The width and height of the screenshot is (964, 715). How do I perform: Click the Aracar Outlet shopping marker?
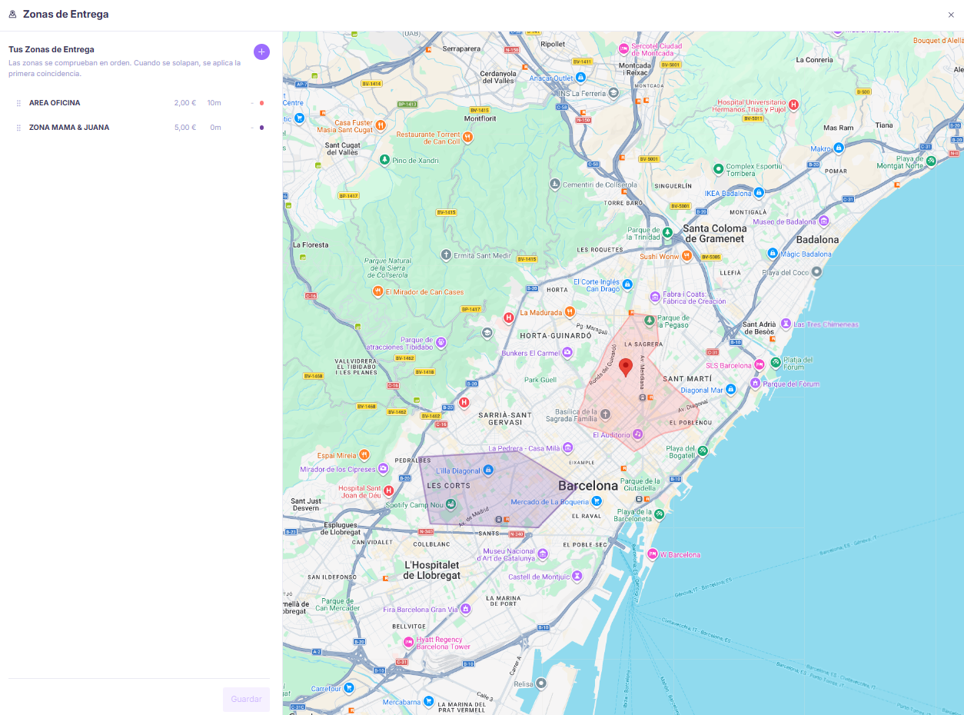click(581, 78)
